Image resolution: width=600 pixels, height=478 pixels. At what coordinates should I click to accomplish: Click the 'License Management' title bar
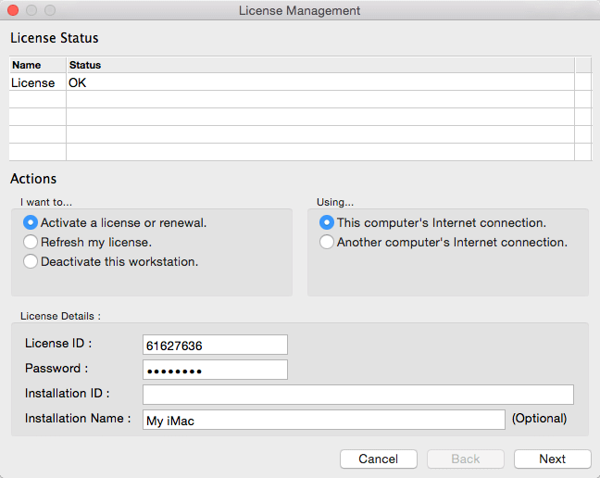click(x=299, y=11)
